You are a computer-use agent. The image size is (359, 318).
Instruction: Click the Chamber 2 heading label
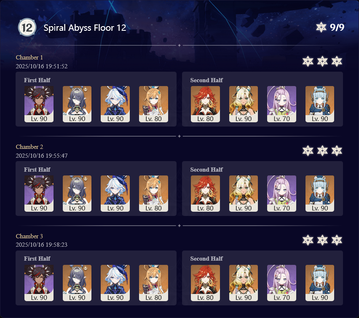[29, 147]
